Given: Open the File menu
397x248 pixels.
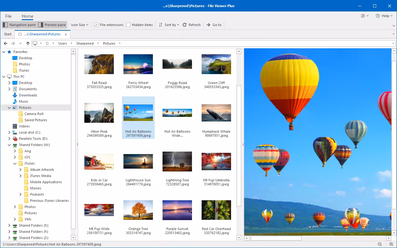Looking at the screenshot, I should (x=8, y=16).
